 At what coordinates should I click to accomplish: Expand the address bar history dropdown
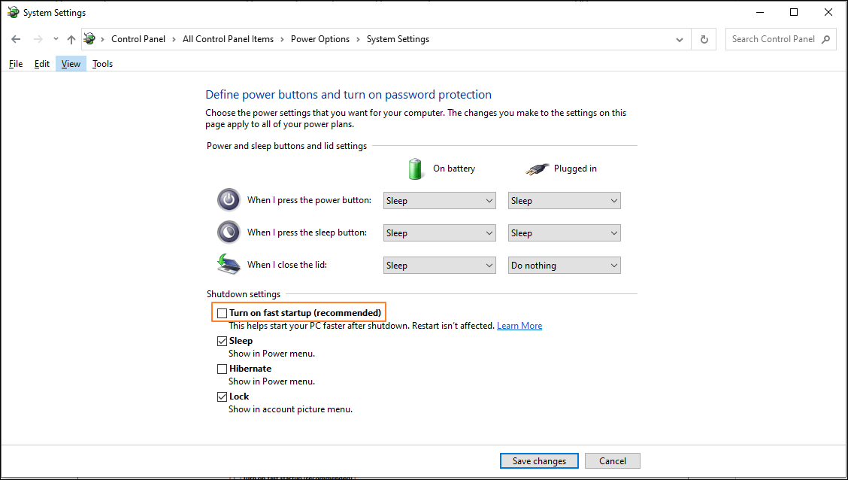(x=680, y=40)
